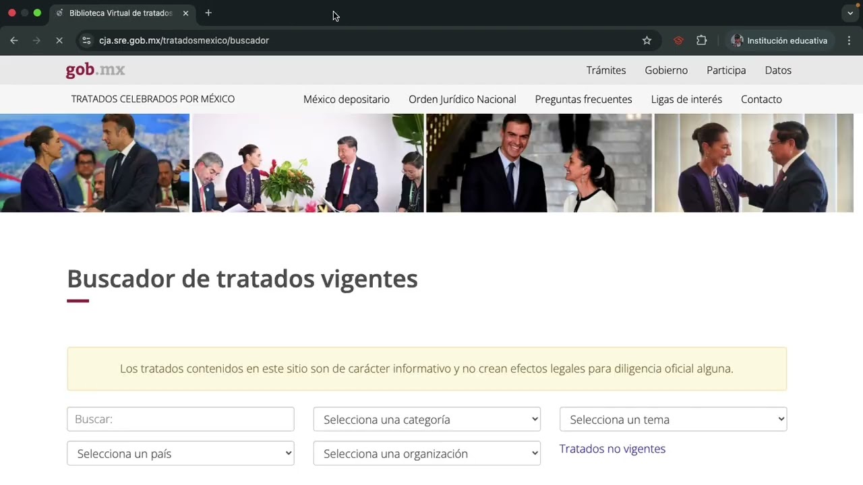Expand the Selecciona un país dropdown
863x485 pixels.
[181, 453]
